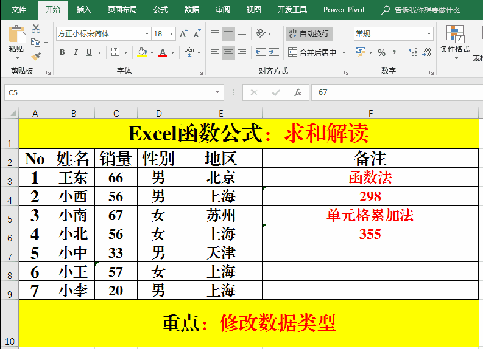This screenshot has width=483, height=349.
Task: Select cell containing 298 in column F
Action: (x=370, y=196)
